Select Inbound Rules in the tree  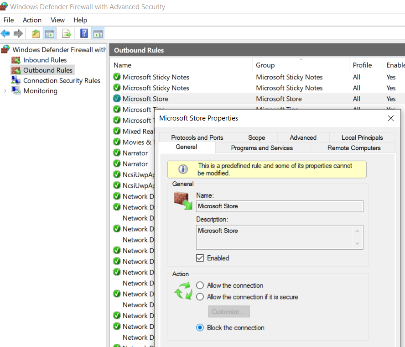(45, 60)
